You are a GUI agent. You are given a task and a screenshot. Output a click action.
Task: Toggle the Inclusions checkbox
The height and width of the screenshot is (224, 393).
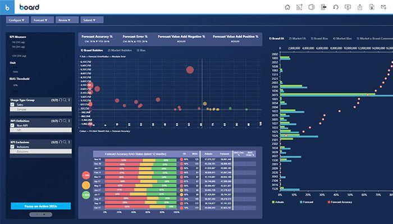pos(12,147)
